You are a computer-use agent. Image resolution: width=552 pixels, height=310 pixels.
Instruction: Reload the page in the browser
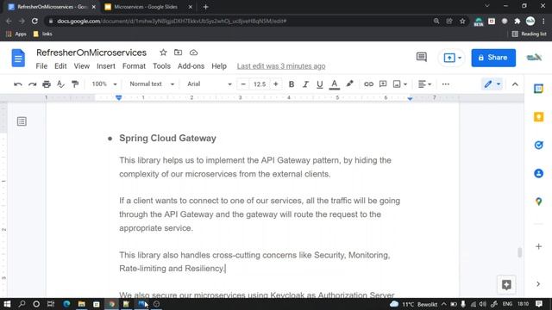[34, 21]
